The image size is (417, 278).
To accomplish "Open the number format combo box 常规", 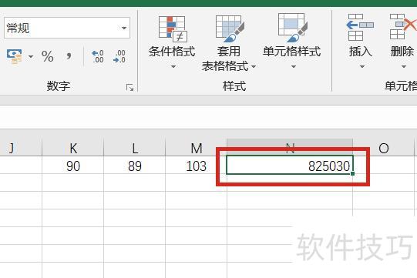I will [67, 28].
